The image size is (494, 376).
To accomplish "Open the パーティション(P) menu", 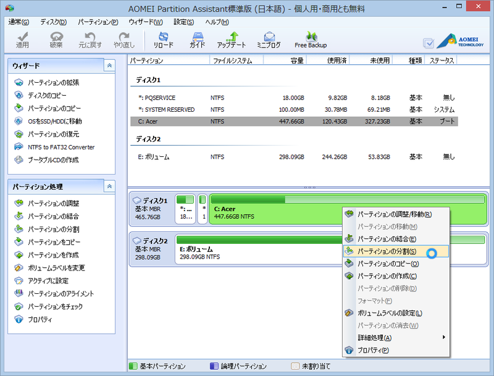I will (98, 22).
